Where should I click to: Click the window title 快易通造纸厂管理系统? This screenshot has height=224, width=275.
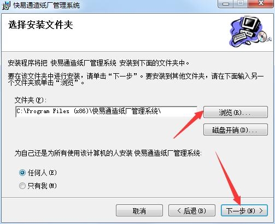(x=46, y=5)
